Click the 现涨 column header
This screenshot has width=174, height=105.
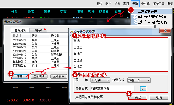(x=91, y=12)
